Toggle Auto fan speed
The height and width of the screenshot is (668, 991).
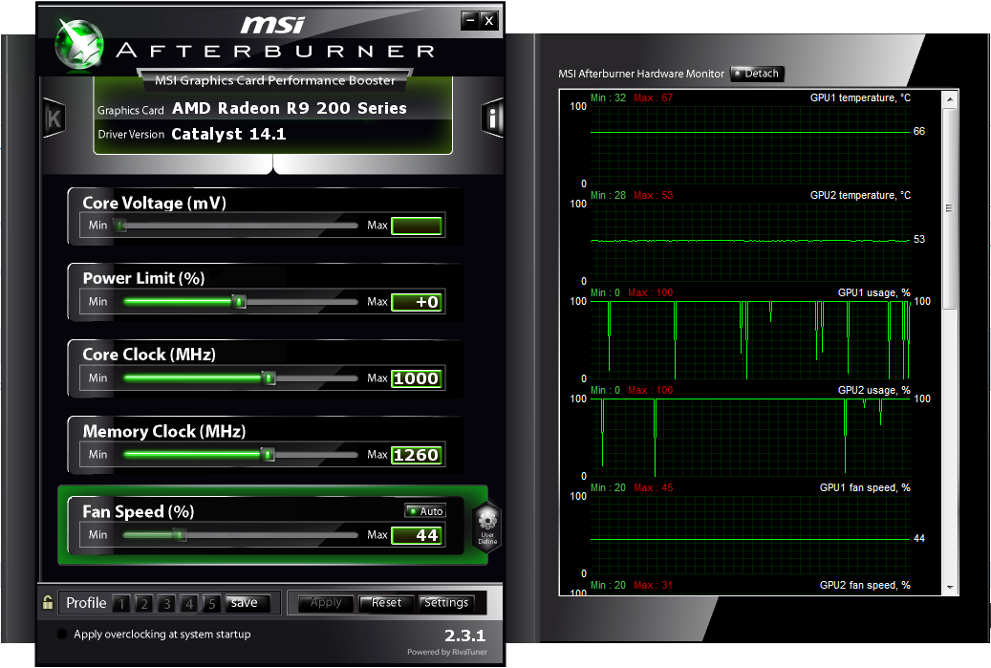coord(425,510)
